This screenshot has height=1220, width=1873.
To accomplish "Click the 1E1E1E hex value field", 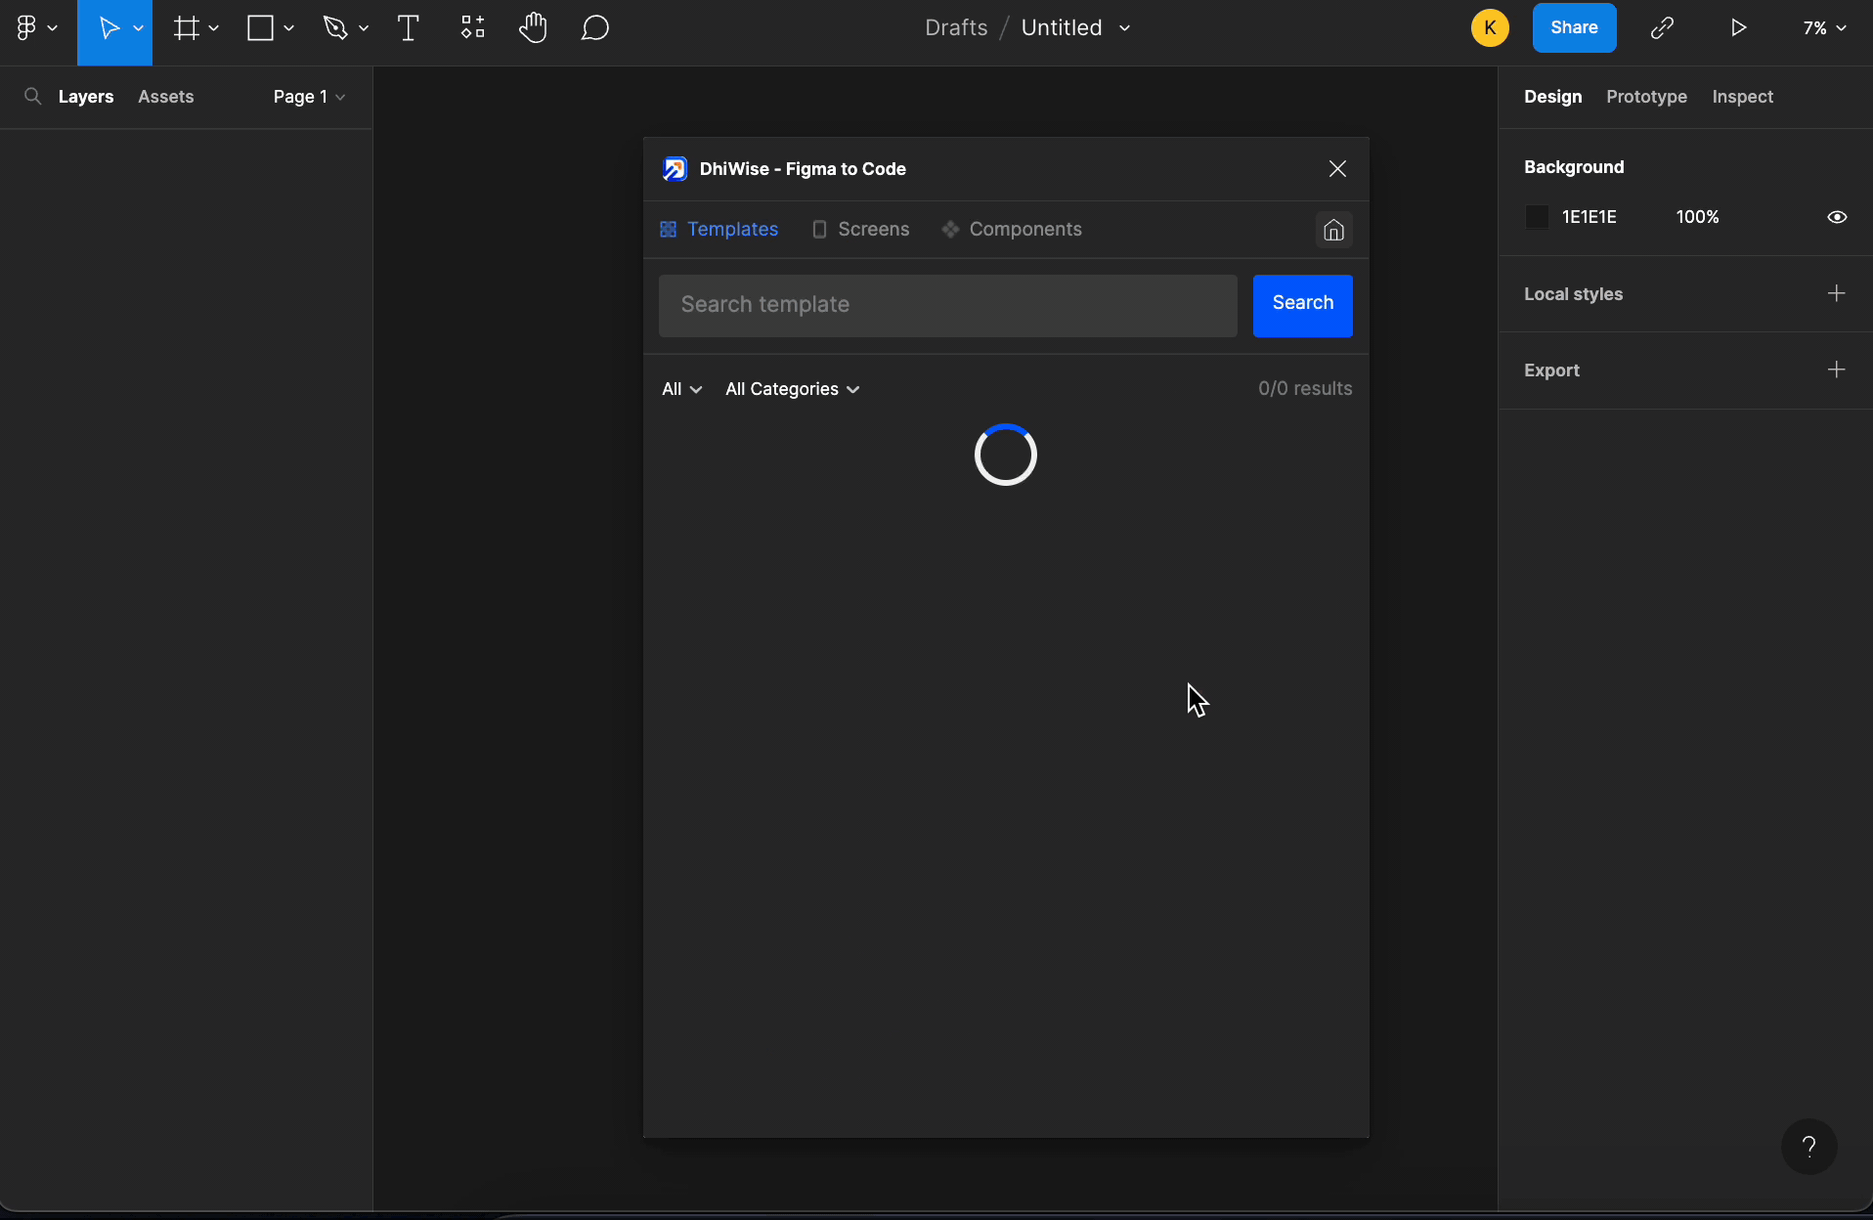I will pos(1589,217).
